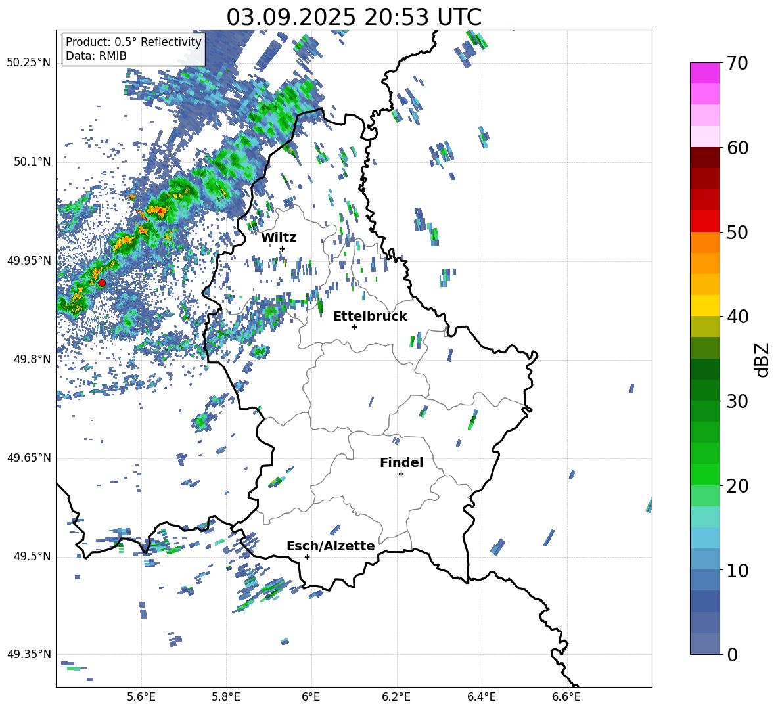
Task: Click the 20 colorbar tick label
Action: [737, 486]
